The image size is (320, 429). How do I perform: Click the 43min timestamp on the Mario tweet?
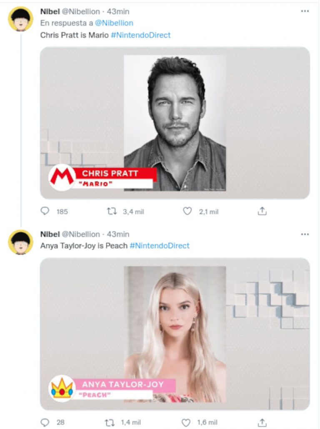(118, 11)
